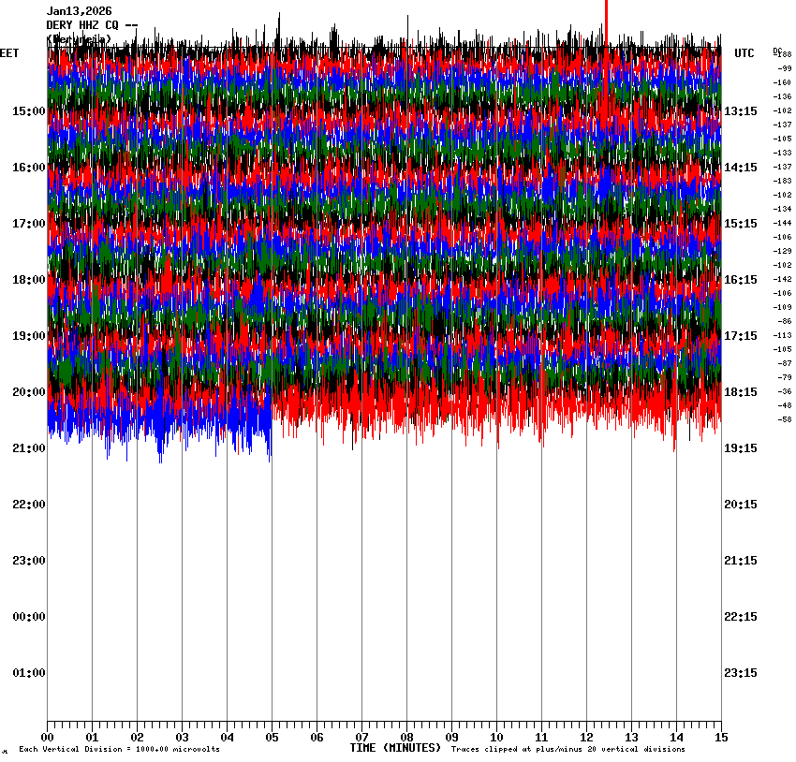The image size is (796, 762).
Task: Click the TIME (MINUTES) axis title
Action: click(x=395, y=748)
